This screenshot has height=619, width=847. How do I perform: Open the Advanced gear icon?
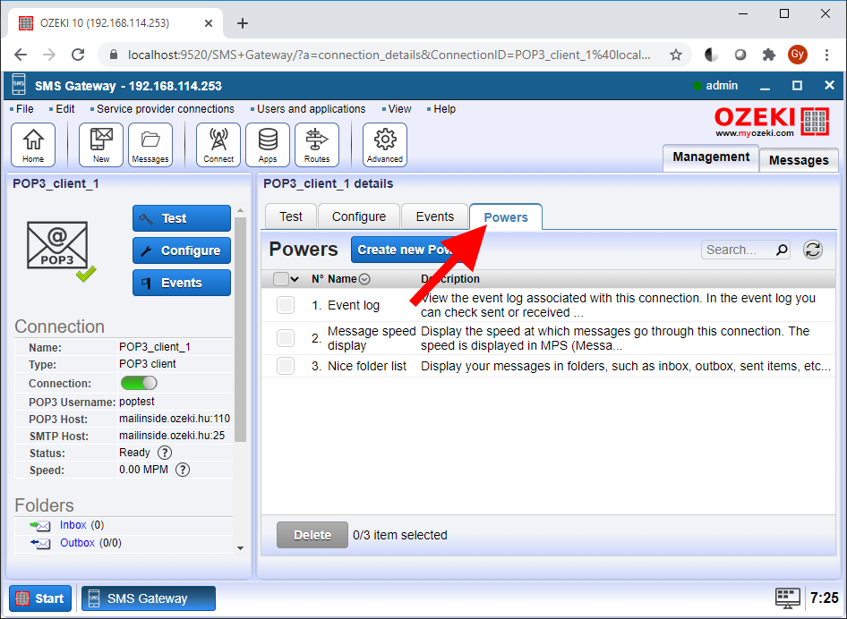tap(385, 145)
